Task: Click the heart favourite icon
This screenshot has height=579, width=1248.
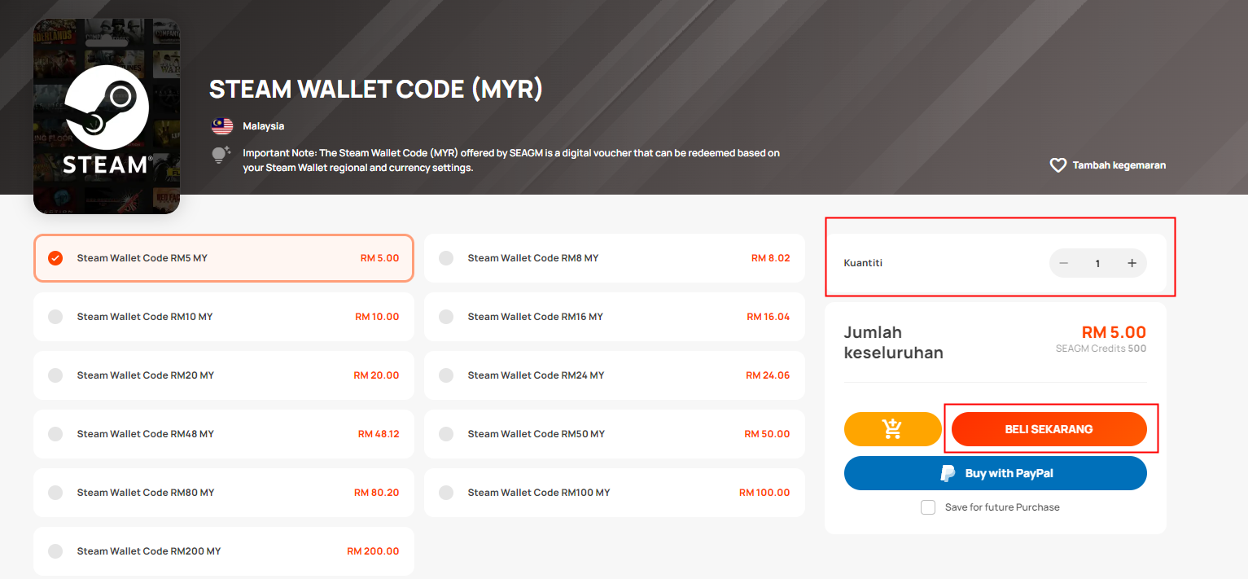Action: 1058,165
